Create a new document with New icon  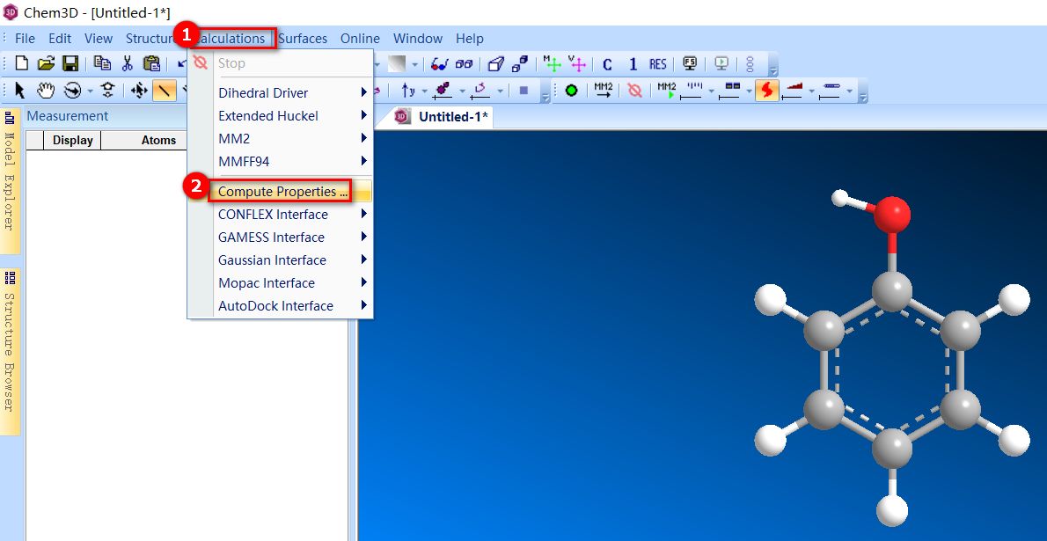click(x=22, y=63)
